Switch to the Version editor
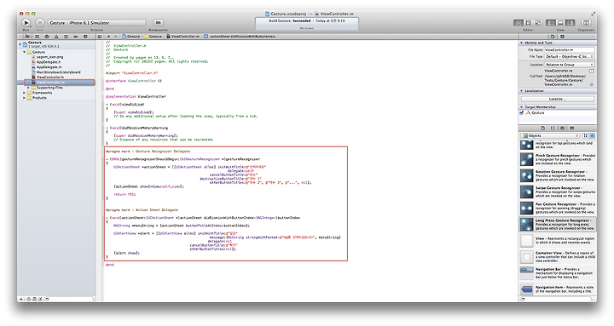 pos(538,23)
